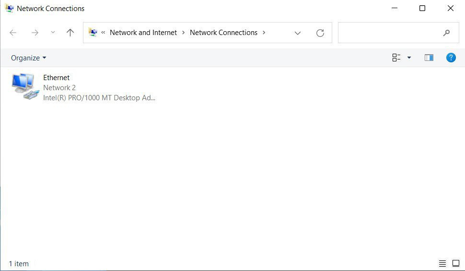Click the Back navigation arrow

click(x=13, y=33)
